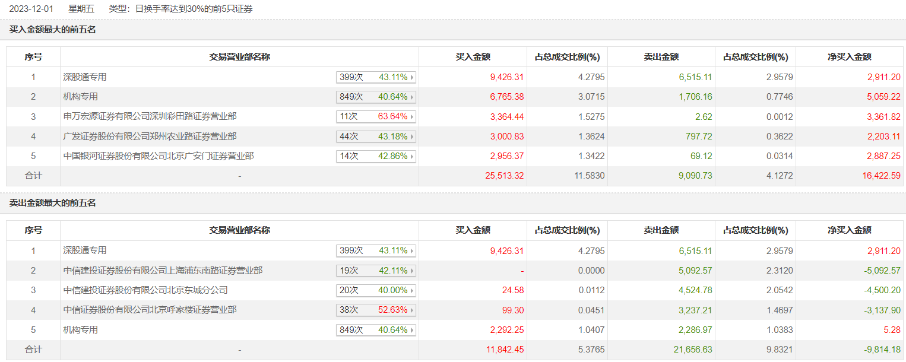Image resolution: width=906 pixels, height=362 pixels.
Task: Open 广发证券郑州农业路证券营业部 link
Action: point(150,136)
